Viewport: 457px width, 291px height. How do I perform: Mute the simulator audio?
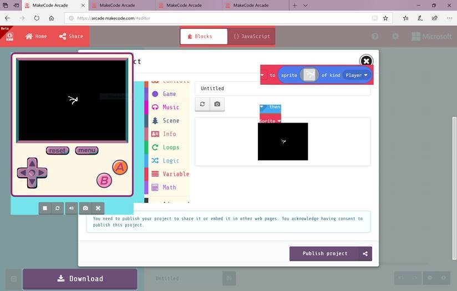pos(72,208)
